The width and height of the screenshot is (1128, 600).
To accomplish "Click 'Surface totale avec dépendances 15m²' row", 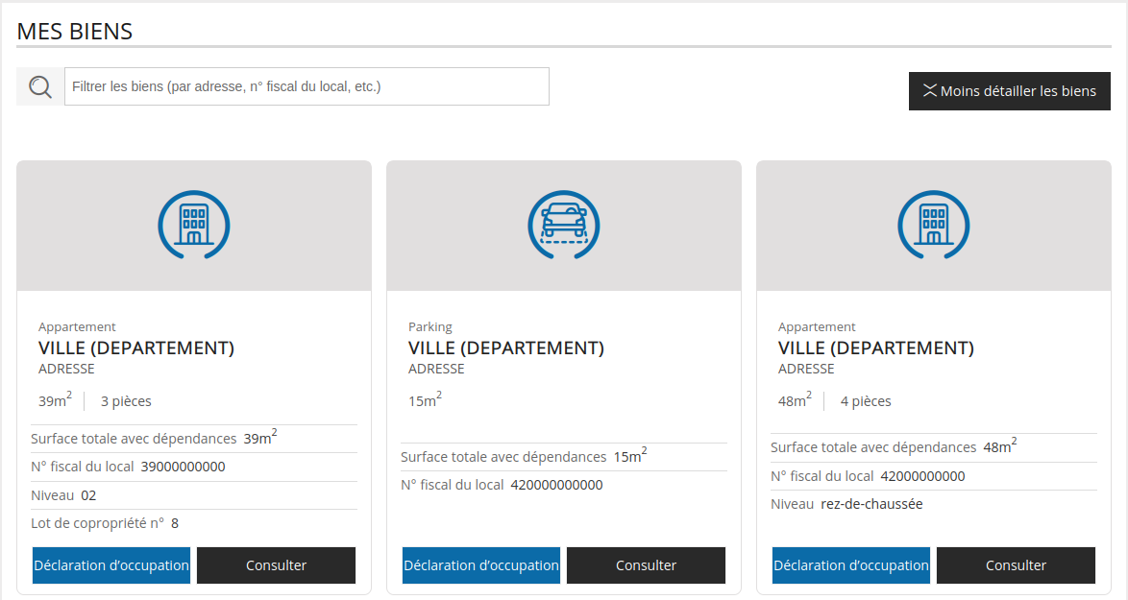I will [563, 456].
